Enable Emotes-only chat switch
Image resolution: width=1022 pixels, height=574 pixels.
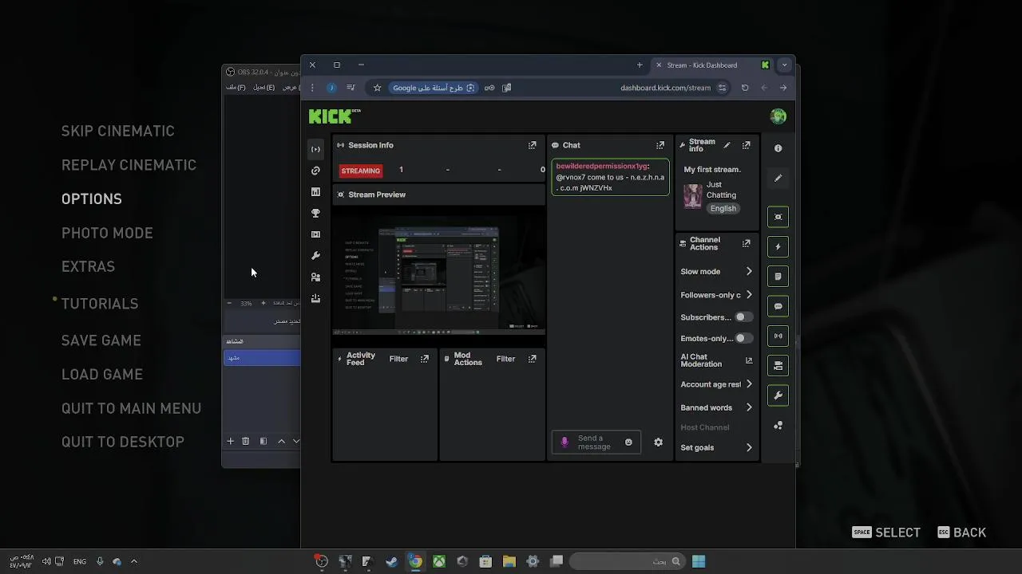743,338
